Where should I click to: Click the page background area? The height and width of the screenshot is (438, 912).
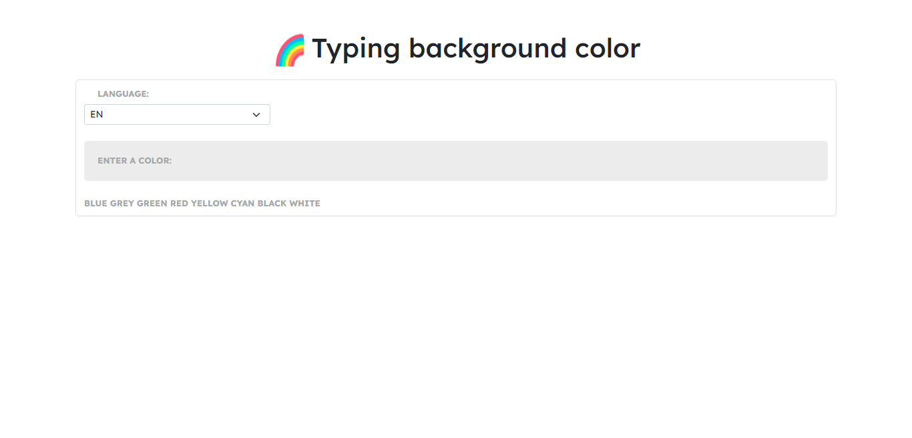[456, 334]
